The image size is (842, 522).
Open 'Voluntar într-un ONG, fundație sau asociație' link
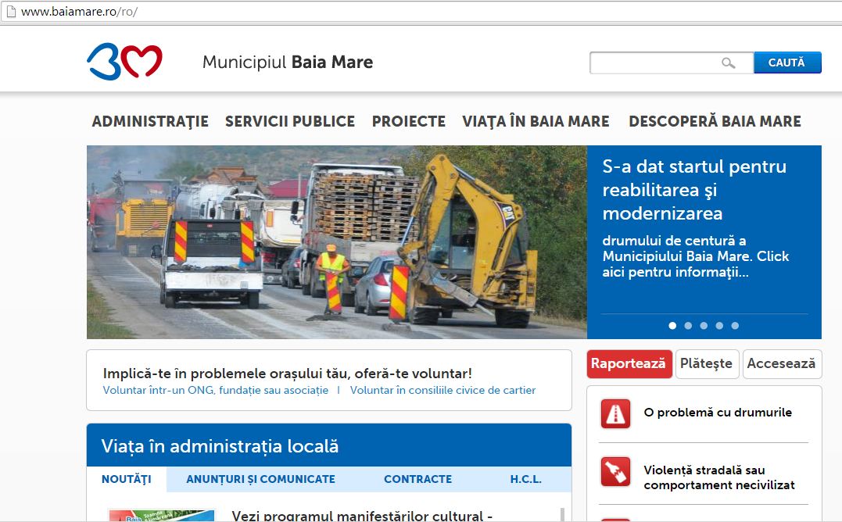(215, 391)
